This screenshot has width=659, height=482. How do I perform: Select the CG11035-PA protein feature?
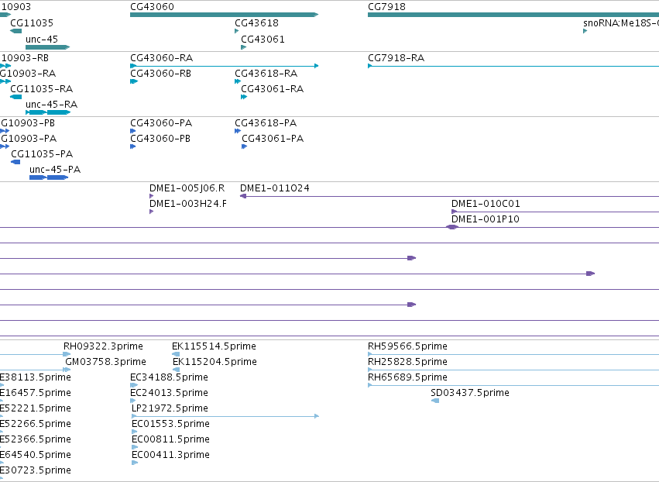tap(15, 162)
